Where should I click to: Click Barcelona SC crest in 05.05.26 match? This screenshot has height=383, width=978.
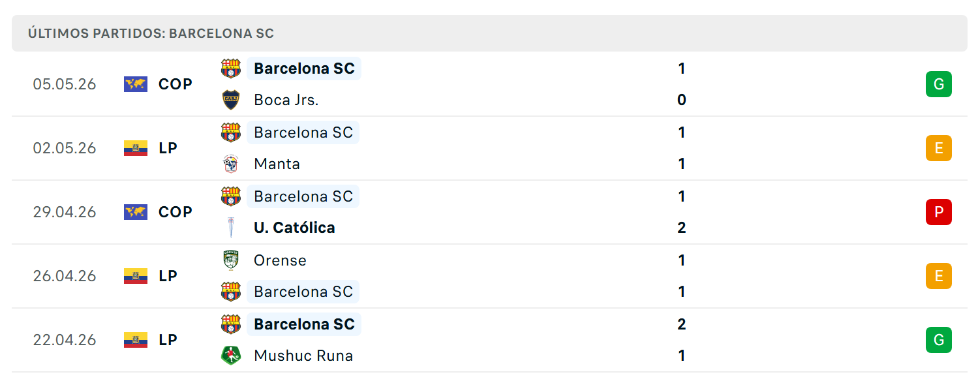tap(231, 69)
